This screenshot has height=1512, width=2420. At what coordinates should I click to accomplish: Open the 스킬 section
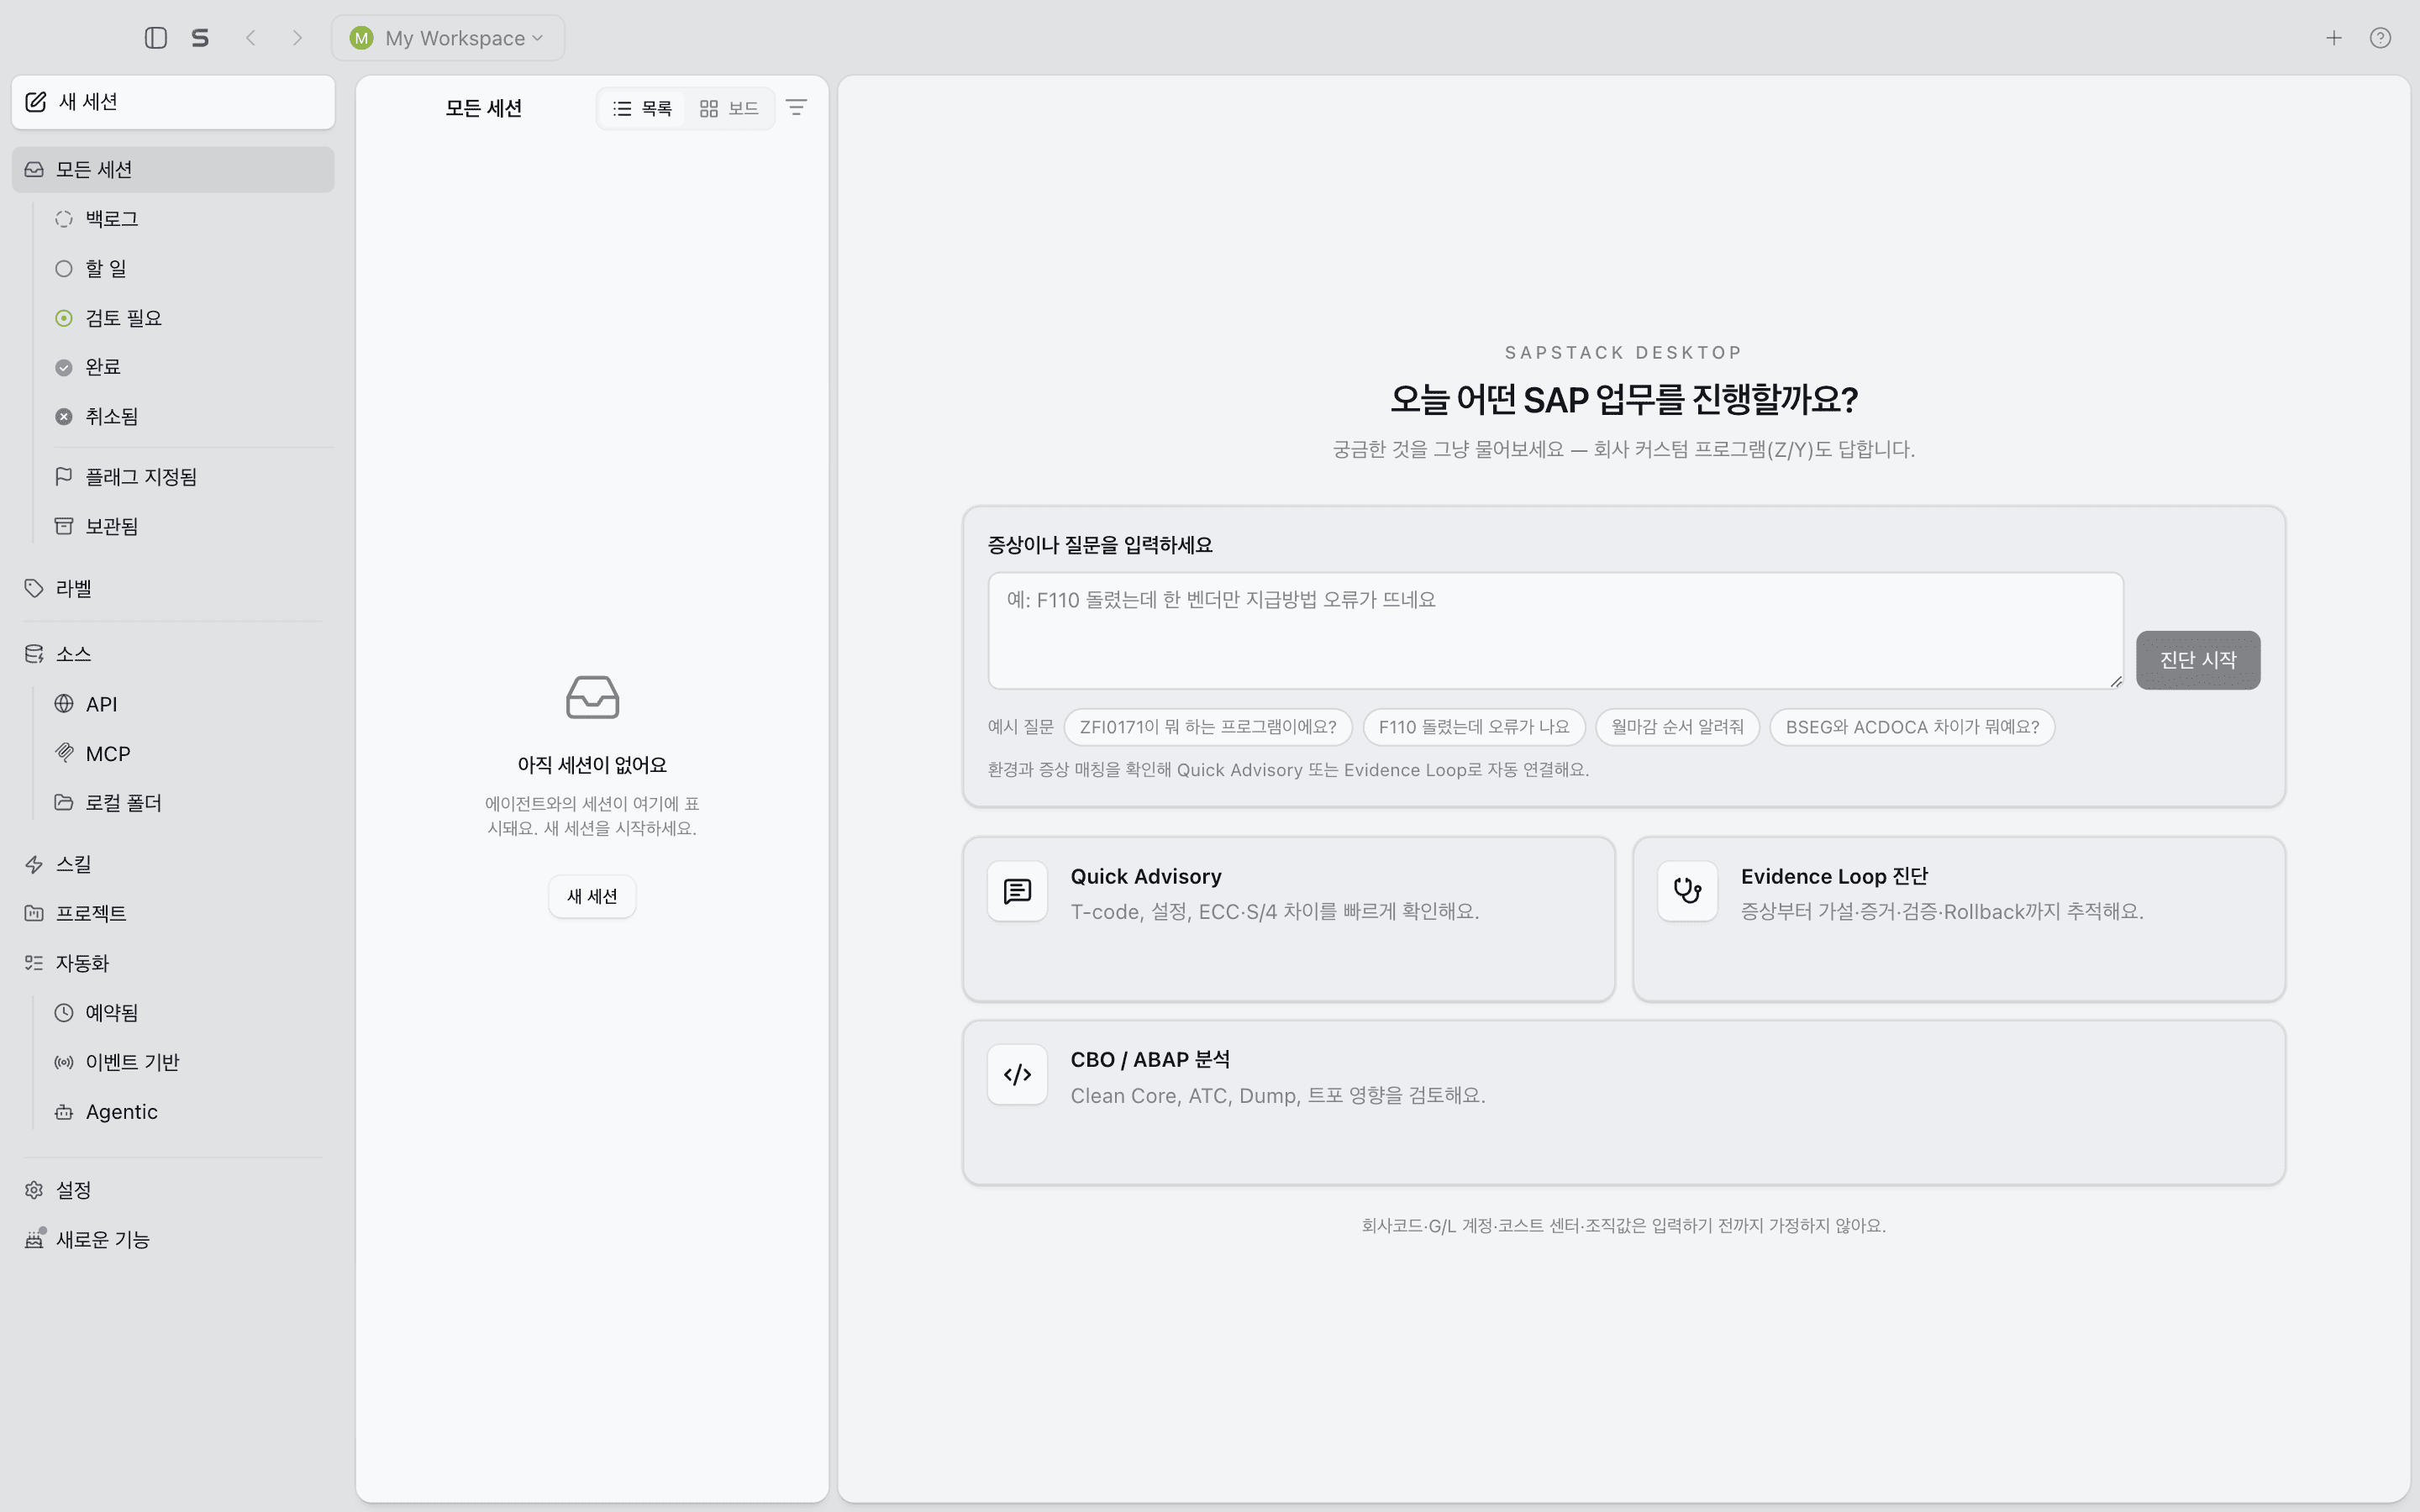click(x=173, y=864)
